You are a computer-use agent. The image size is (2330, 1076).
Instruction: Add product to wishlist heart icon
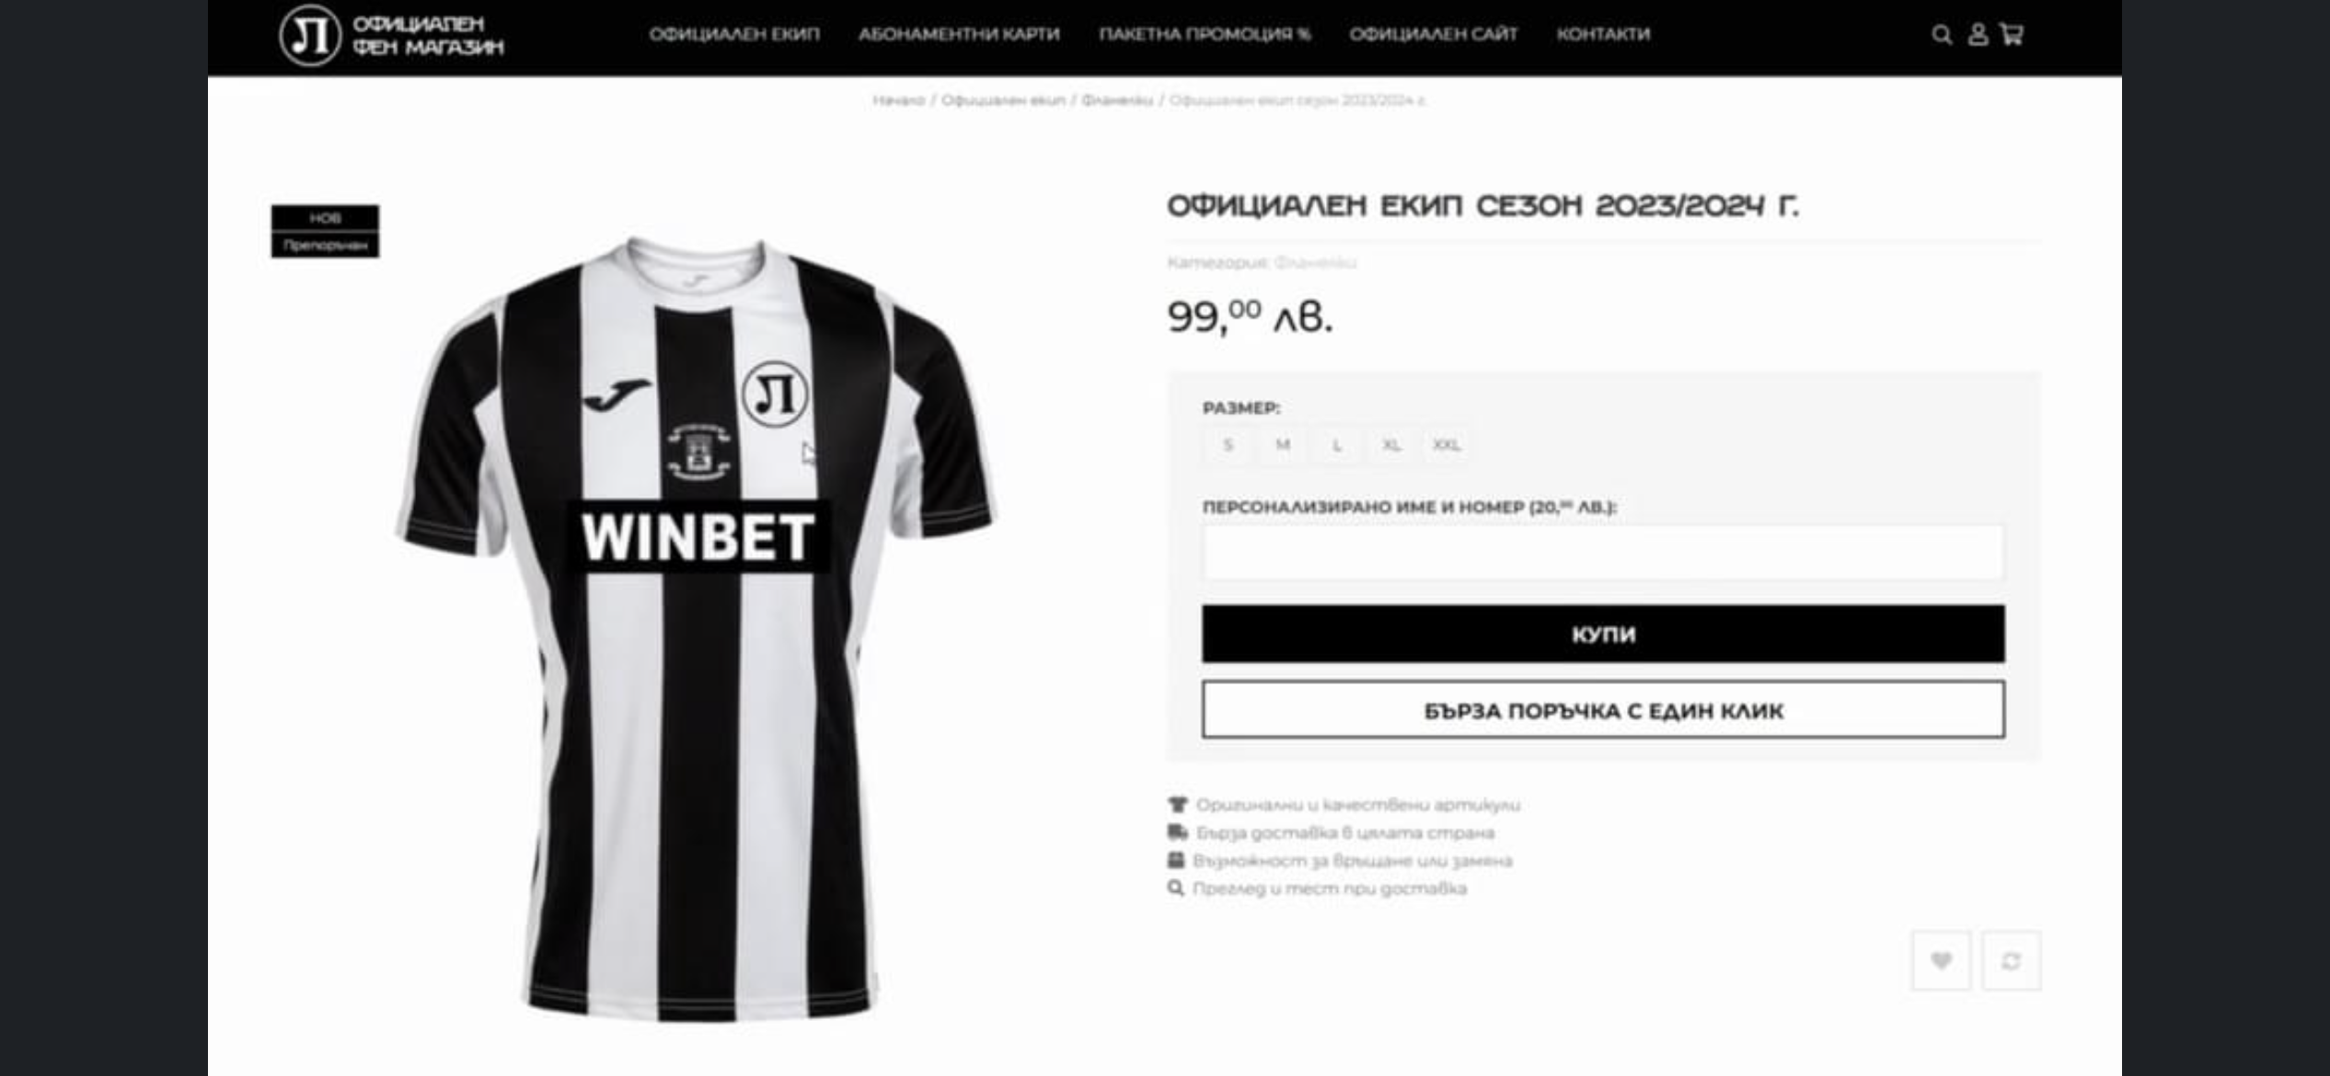pyautogui.click(x=1941, y=960)
